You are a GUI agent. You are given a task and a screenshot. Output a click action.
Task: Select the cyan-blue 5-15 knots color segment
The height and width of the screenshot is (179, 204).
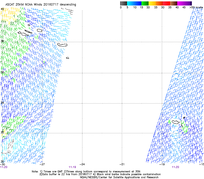click(x=134, y=3)
